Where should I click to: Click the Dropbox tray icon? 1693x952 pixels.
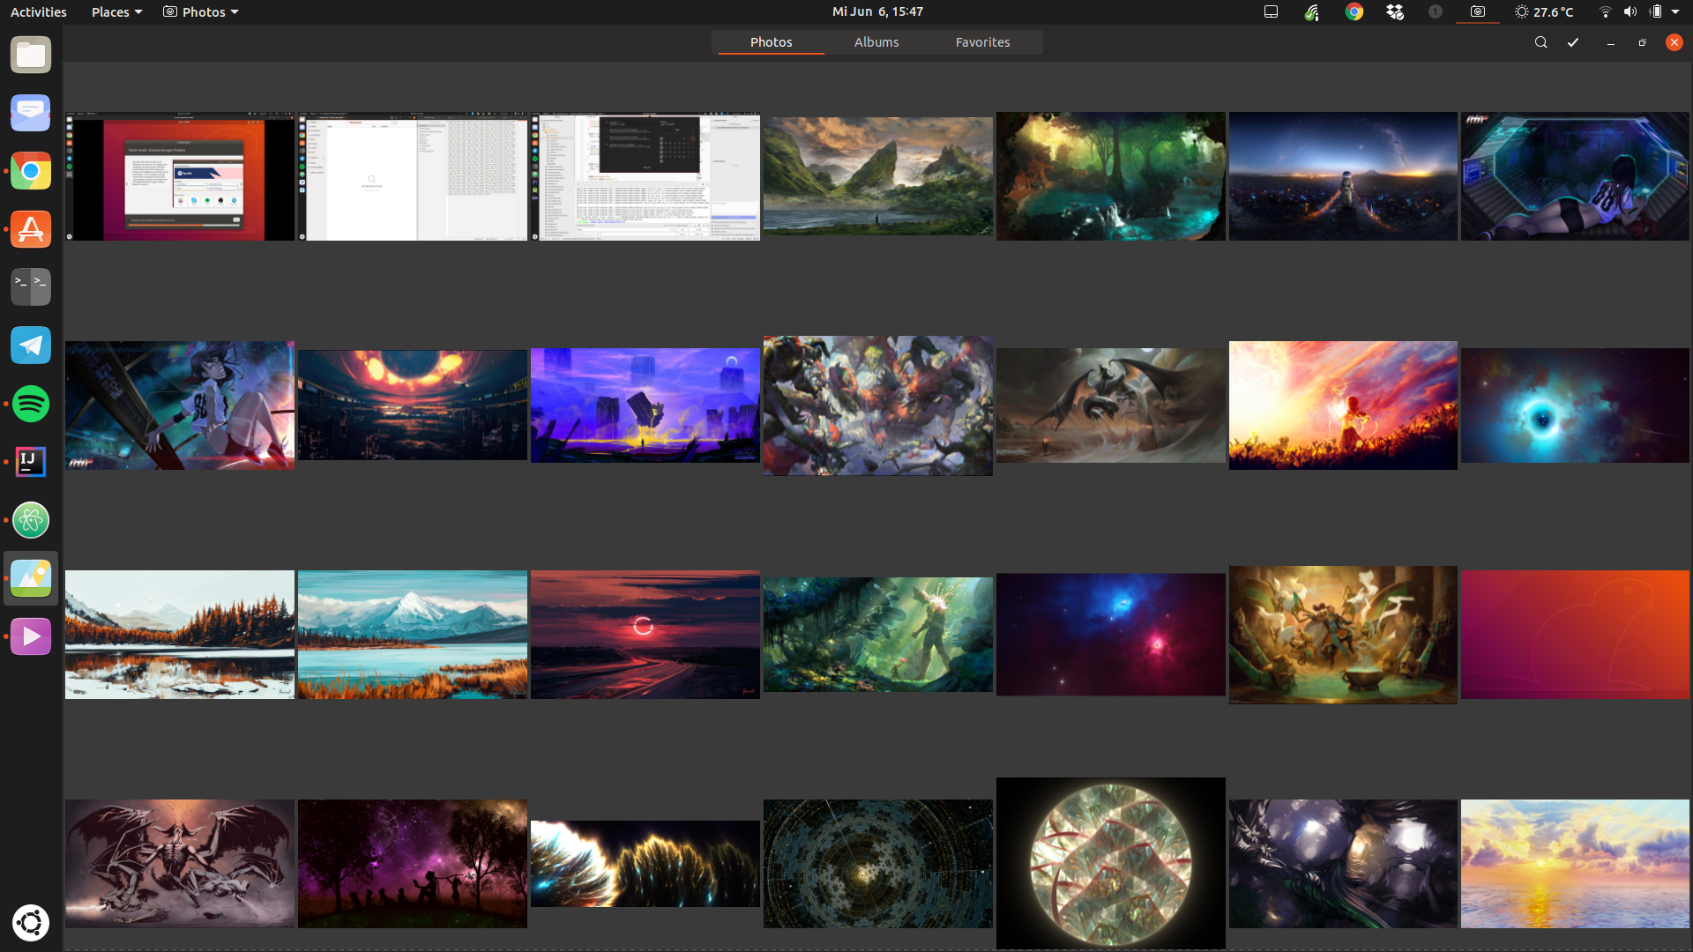[1395, 11]
